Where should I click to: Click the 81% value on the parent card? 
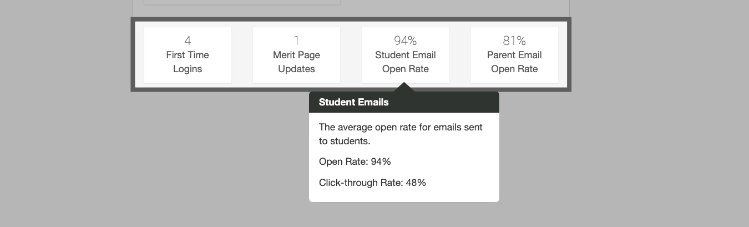pyautogui.click(x=514, y=41)
